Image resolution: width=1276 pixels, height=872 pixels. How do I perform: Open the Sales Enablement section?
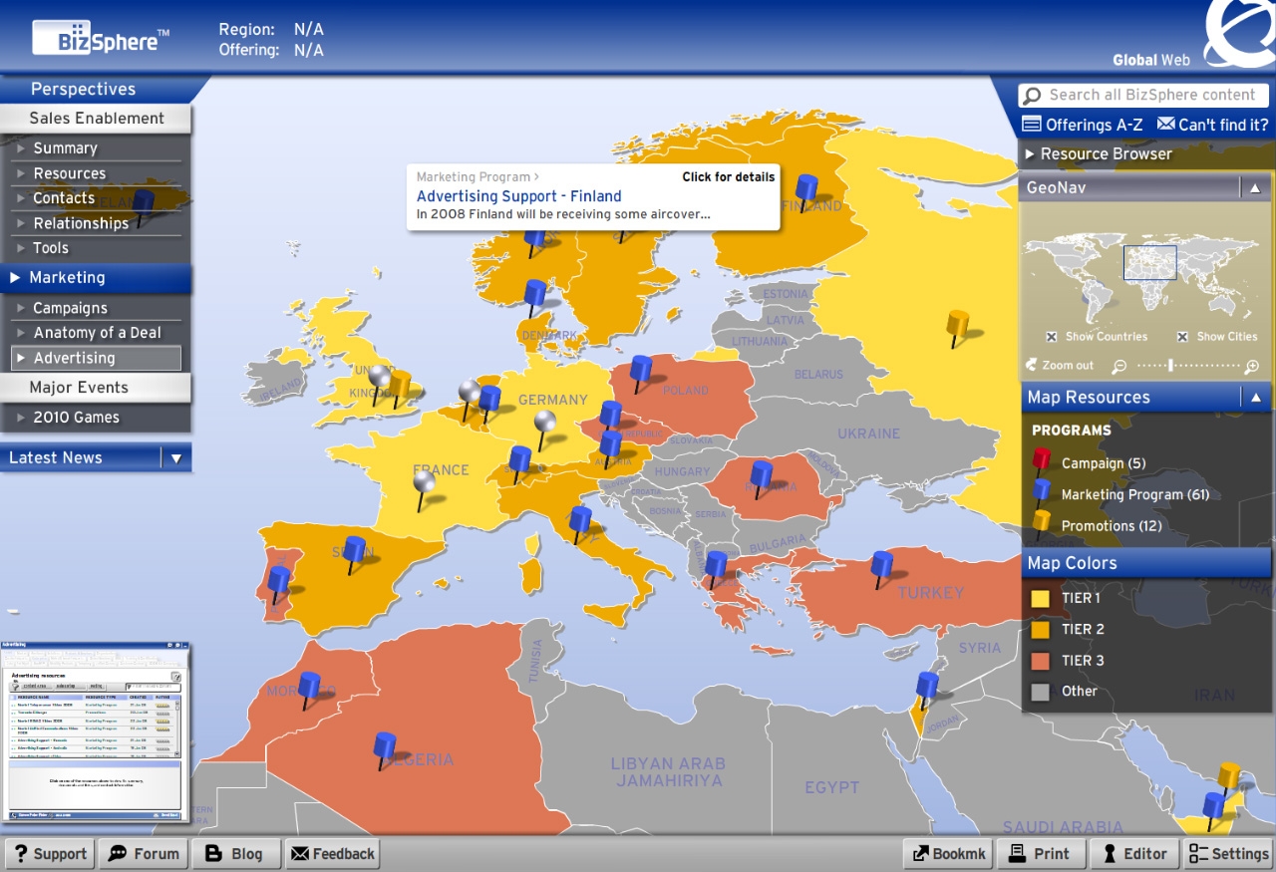coord(96,119)
